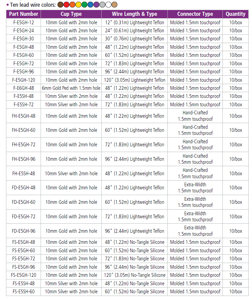Select the tan lead wire color dot
This screenshot has height=299, width=252.
(x=114, y=5)
